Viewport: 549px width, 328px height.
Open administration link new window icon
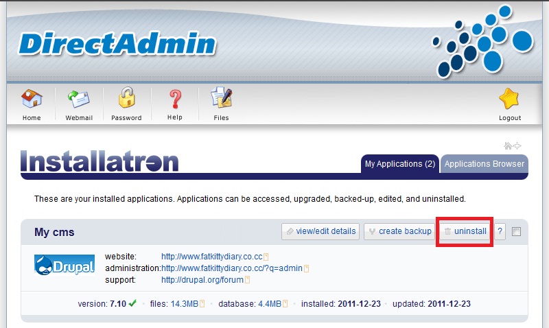click(306, 269)
